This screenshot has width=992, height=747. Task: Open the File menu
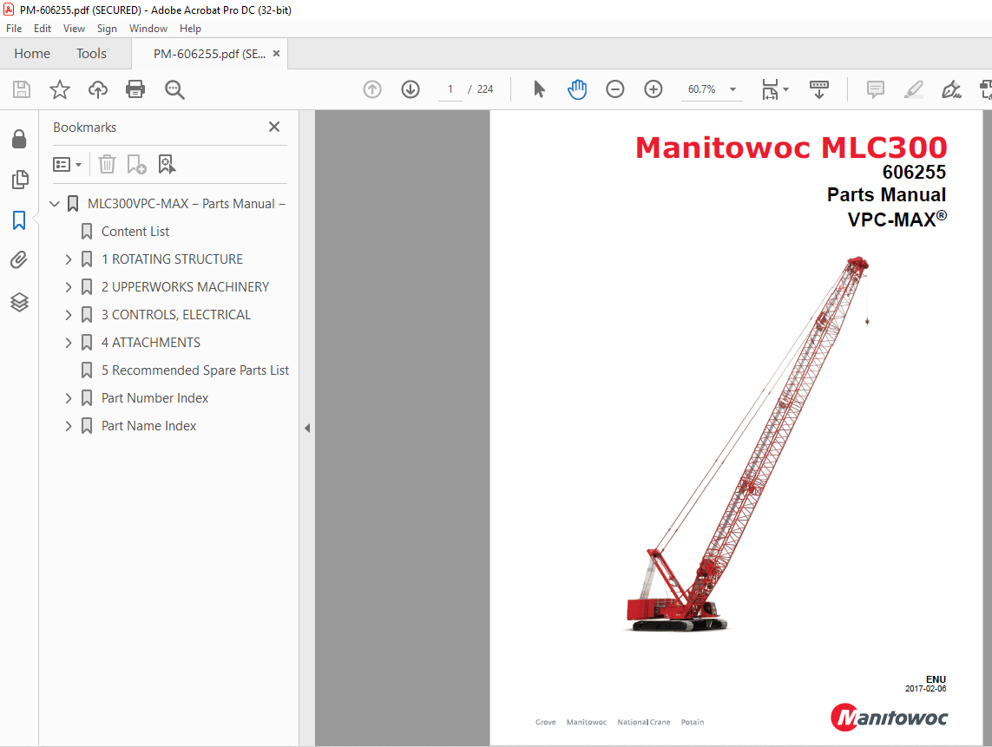(x=14, y=29)
